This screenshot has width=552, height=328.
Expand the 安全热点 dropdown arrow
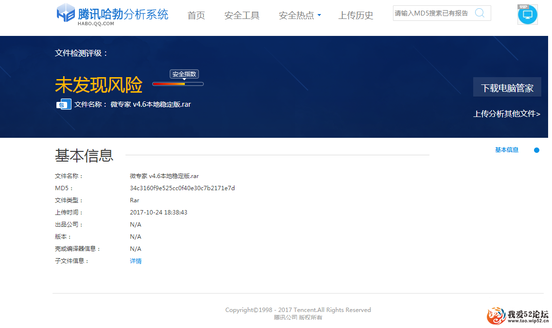pyautogui.click(x=320, y=15)
